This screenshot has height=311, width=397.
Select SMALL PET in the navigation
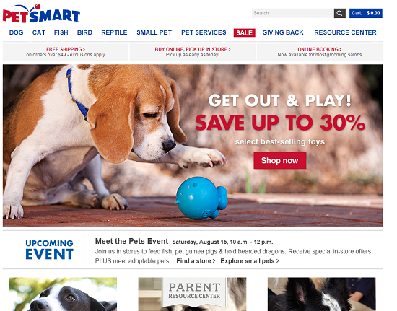tap(154, 32)
